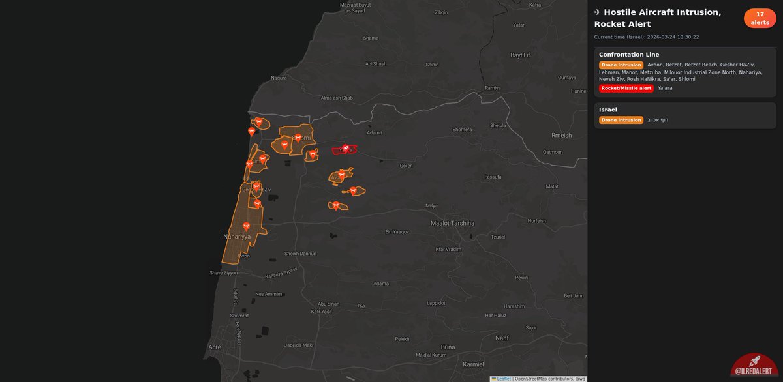Click the Nahf map label

(x=502, y=338)
